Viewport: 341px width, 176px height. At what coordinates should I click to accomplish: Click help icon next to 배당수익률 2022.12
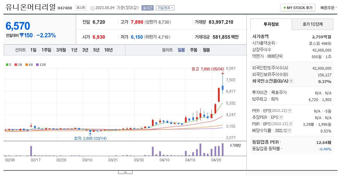[x=290, y=131]
